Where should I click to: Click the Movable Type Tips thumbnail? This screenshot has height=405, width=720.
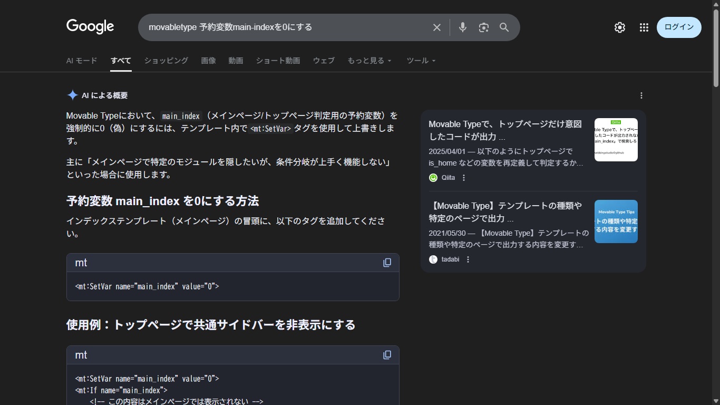(x=616, y=221)
